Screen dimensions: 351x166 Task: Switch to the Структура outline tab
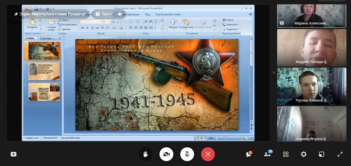(x=45, y=38)
